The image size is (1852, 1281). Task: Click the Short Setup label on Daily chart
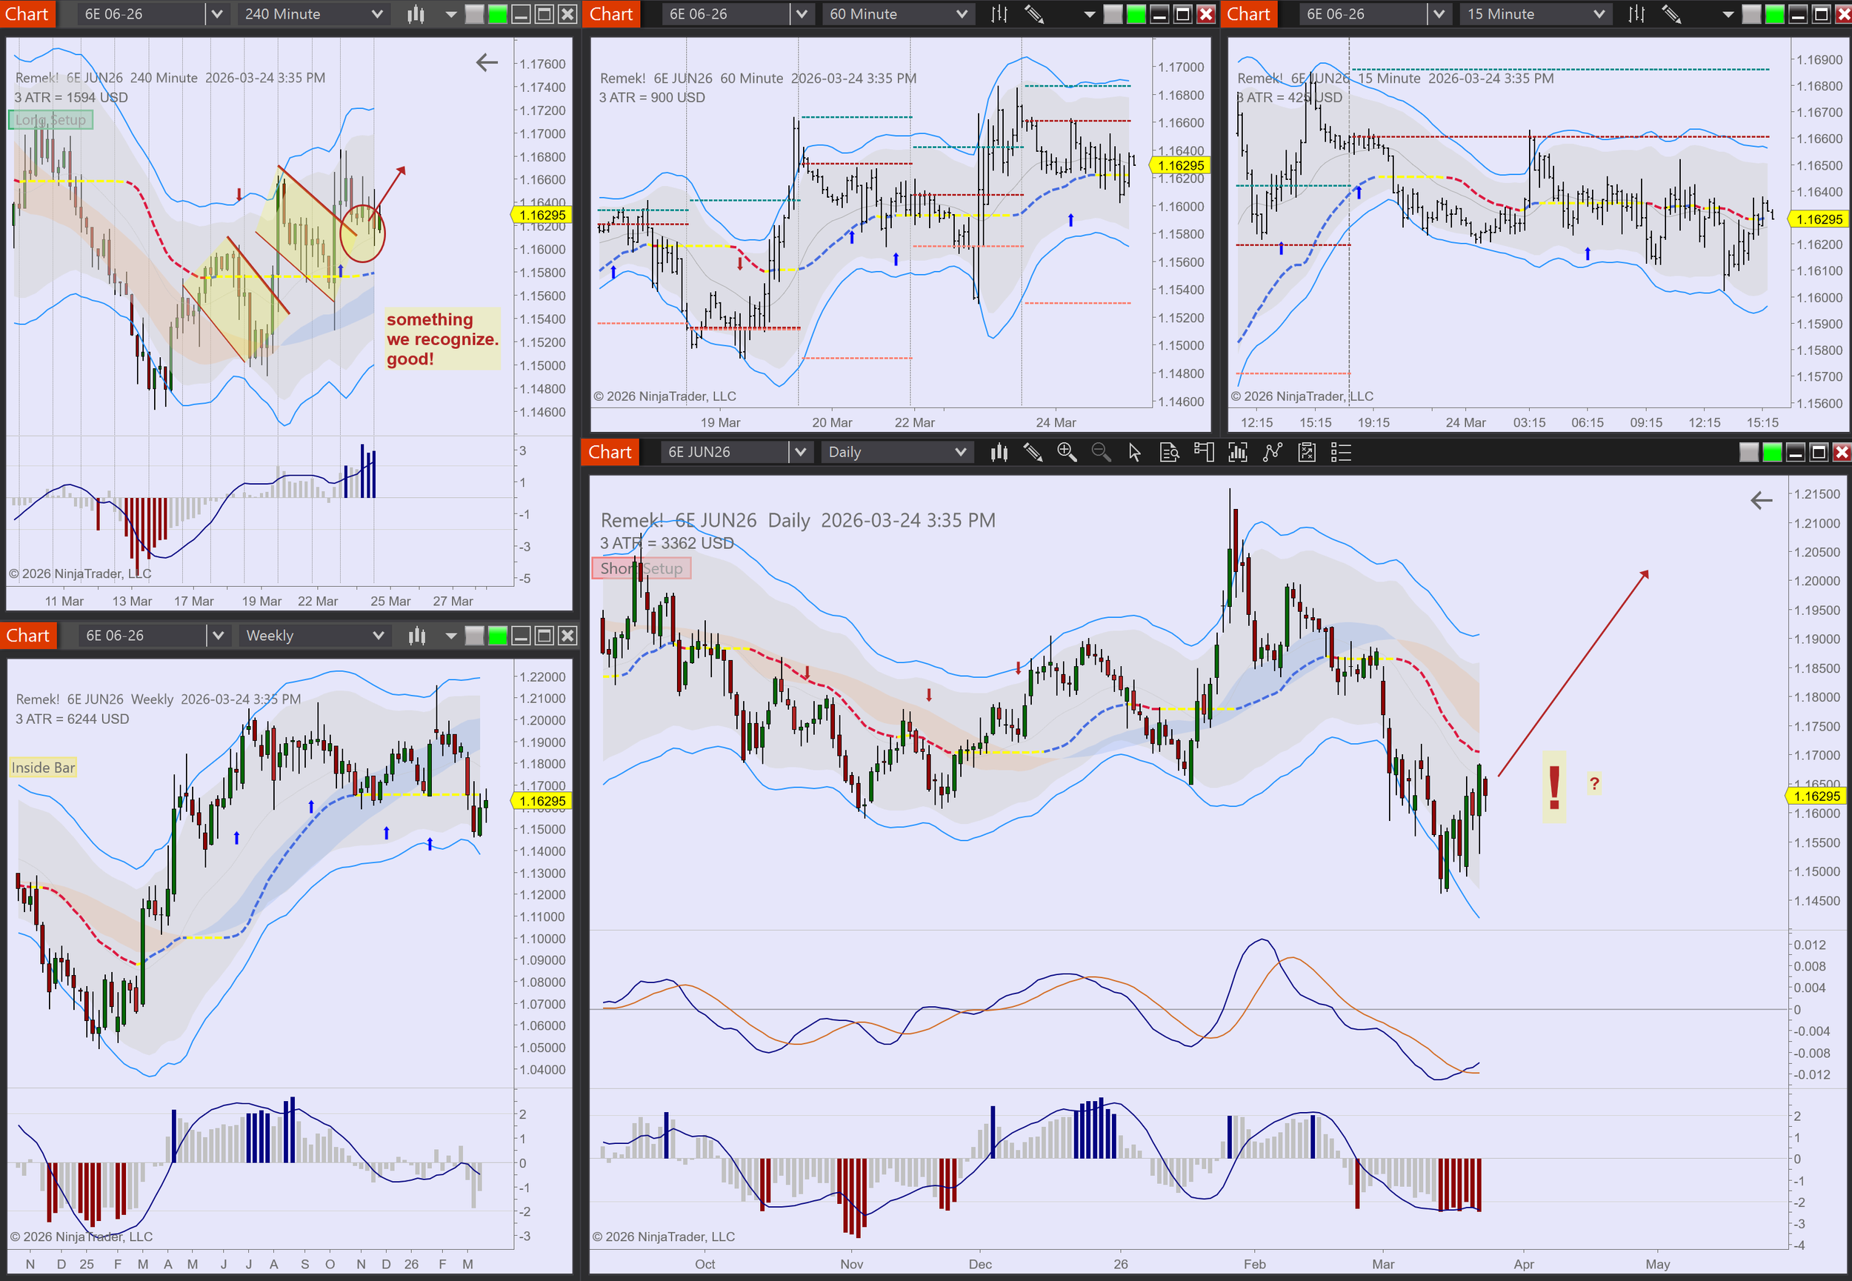[x=641, y=568]
